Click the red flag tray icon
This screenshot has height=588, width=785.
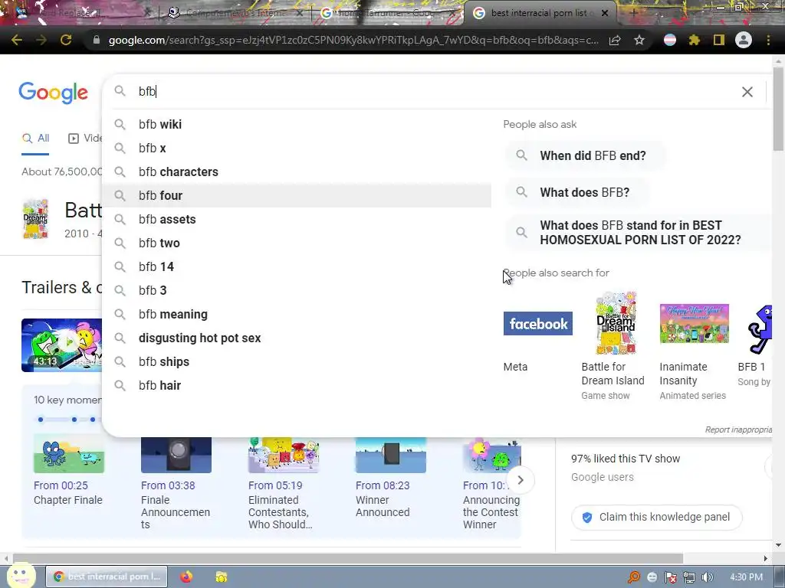tap(670, 577)
